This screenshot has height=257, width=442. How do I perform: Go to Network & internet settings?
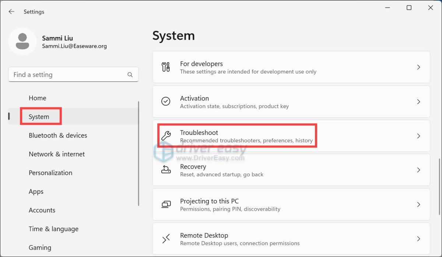click(57, 154)
